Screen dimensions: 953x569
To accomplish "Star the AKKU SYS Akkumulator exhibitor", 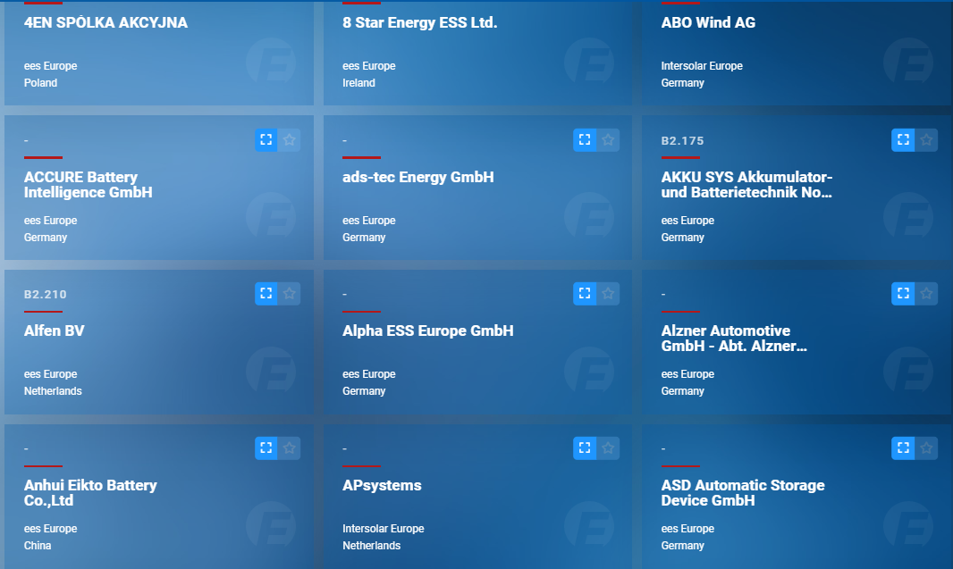I will 926,139.
